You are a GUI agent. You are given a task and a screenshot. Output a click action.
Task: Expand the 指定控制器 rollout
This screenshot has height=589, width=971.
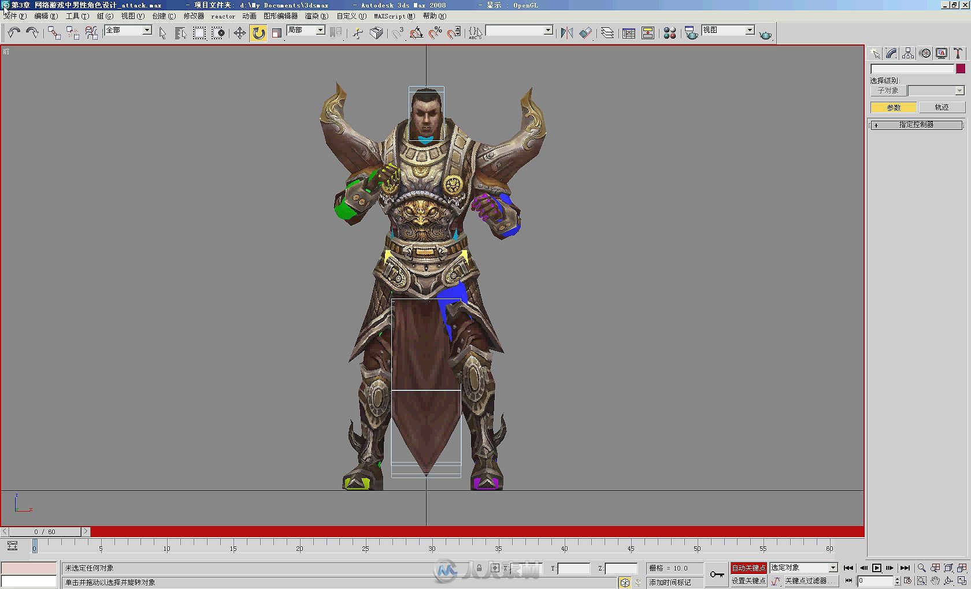point(916,125)
